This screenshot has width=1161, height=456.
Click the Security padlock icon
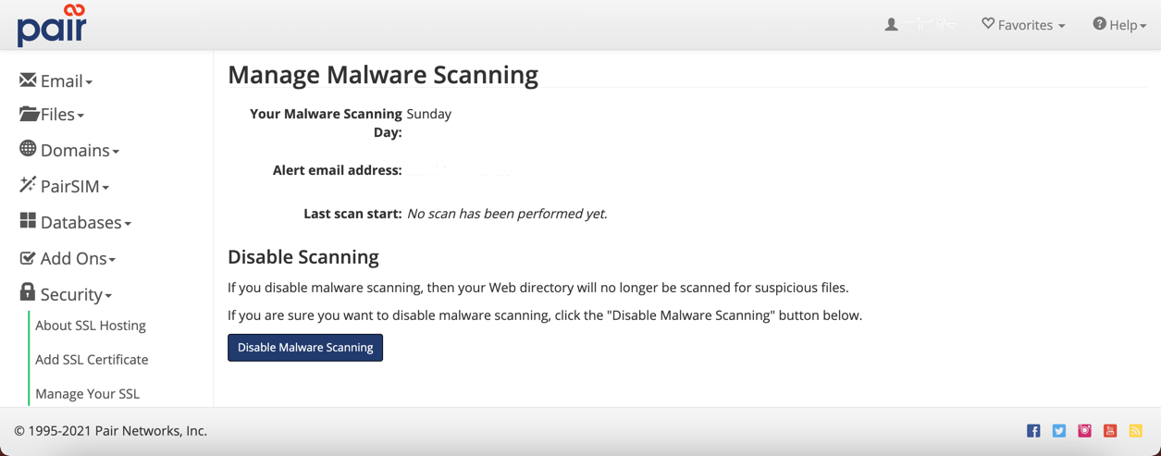(28, 293)
